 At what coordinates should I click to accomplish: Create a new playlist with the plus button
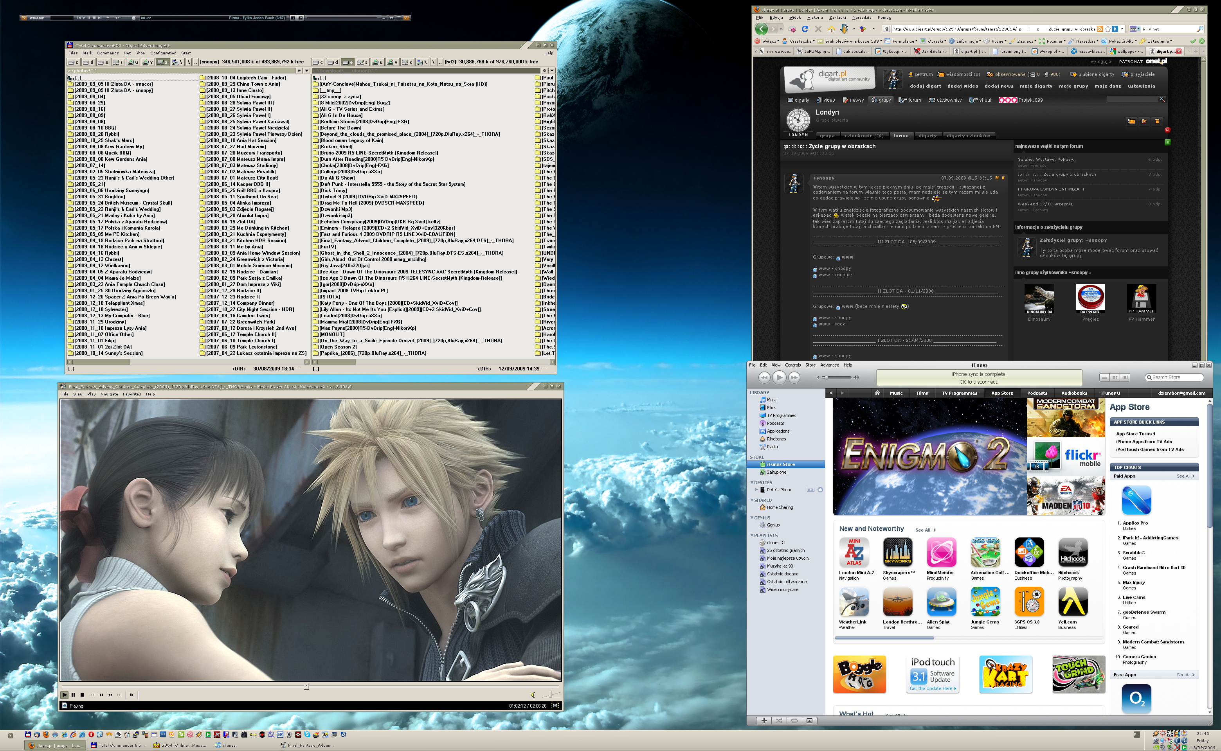click(764, 720)
